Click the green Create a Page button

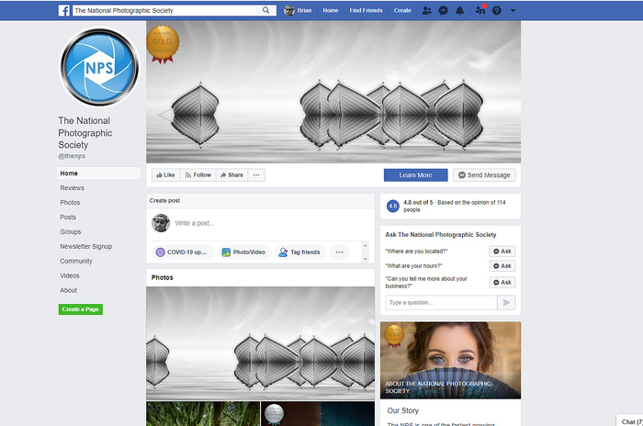click(x=81, y=309)
